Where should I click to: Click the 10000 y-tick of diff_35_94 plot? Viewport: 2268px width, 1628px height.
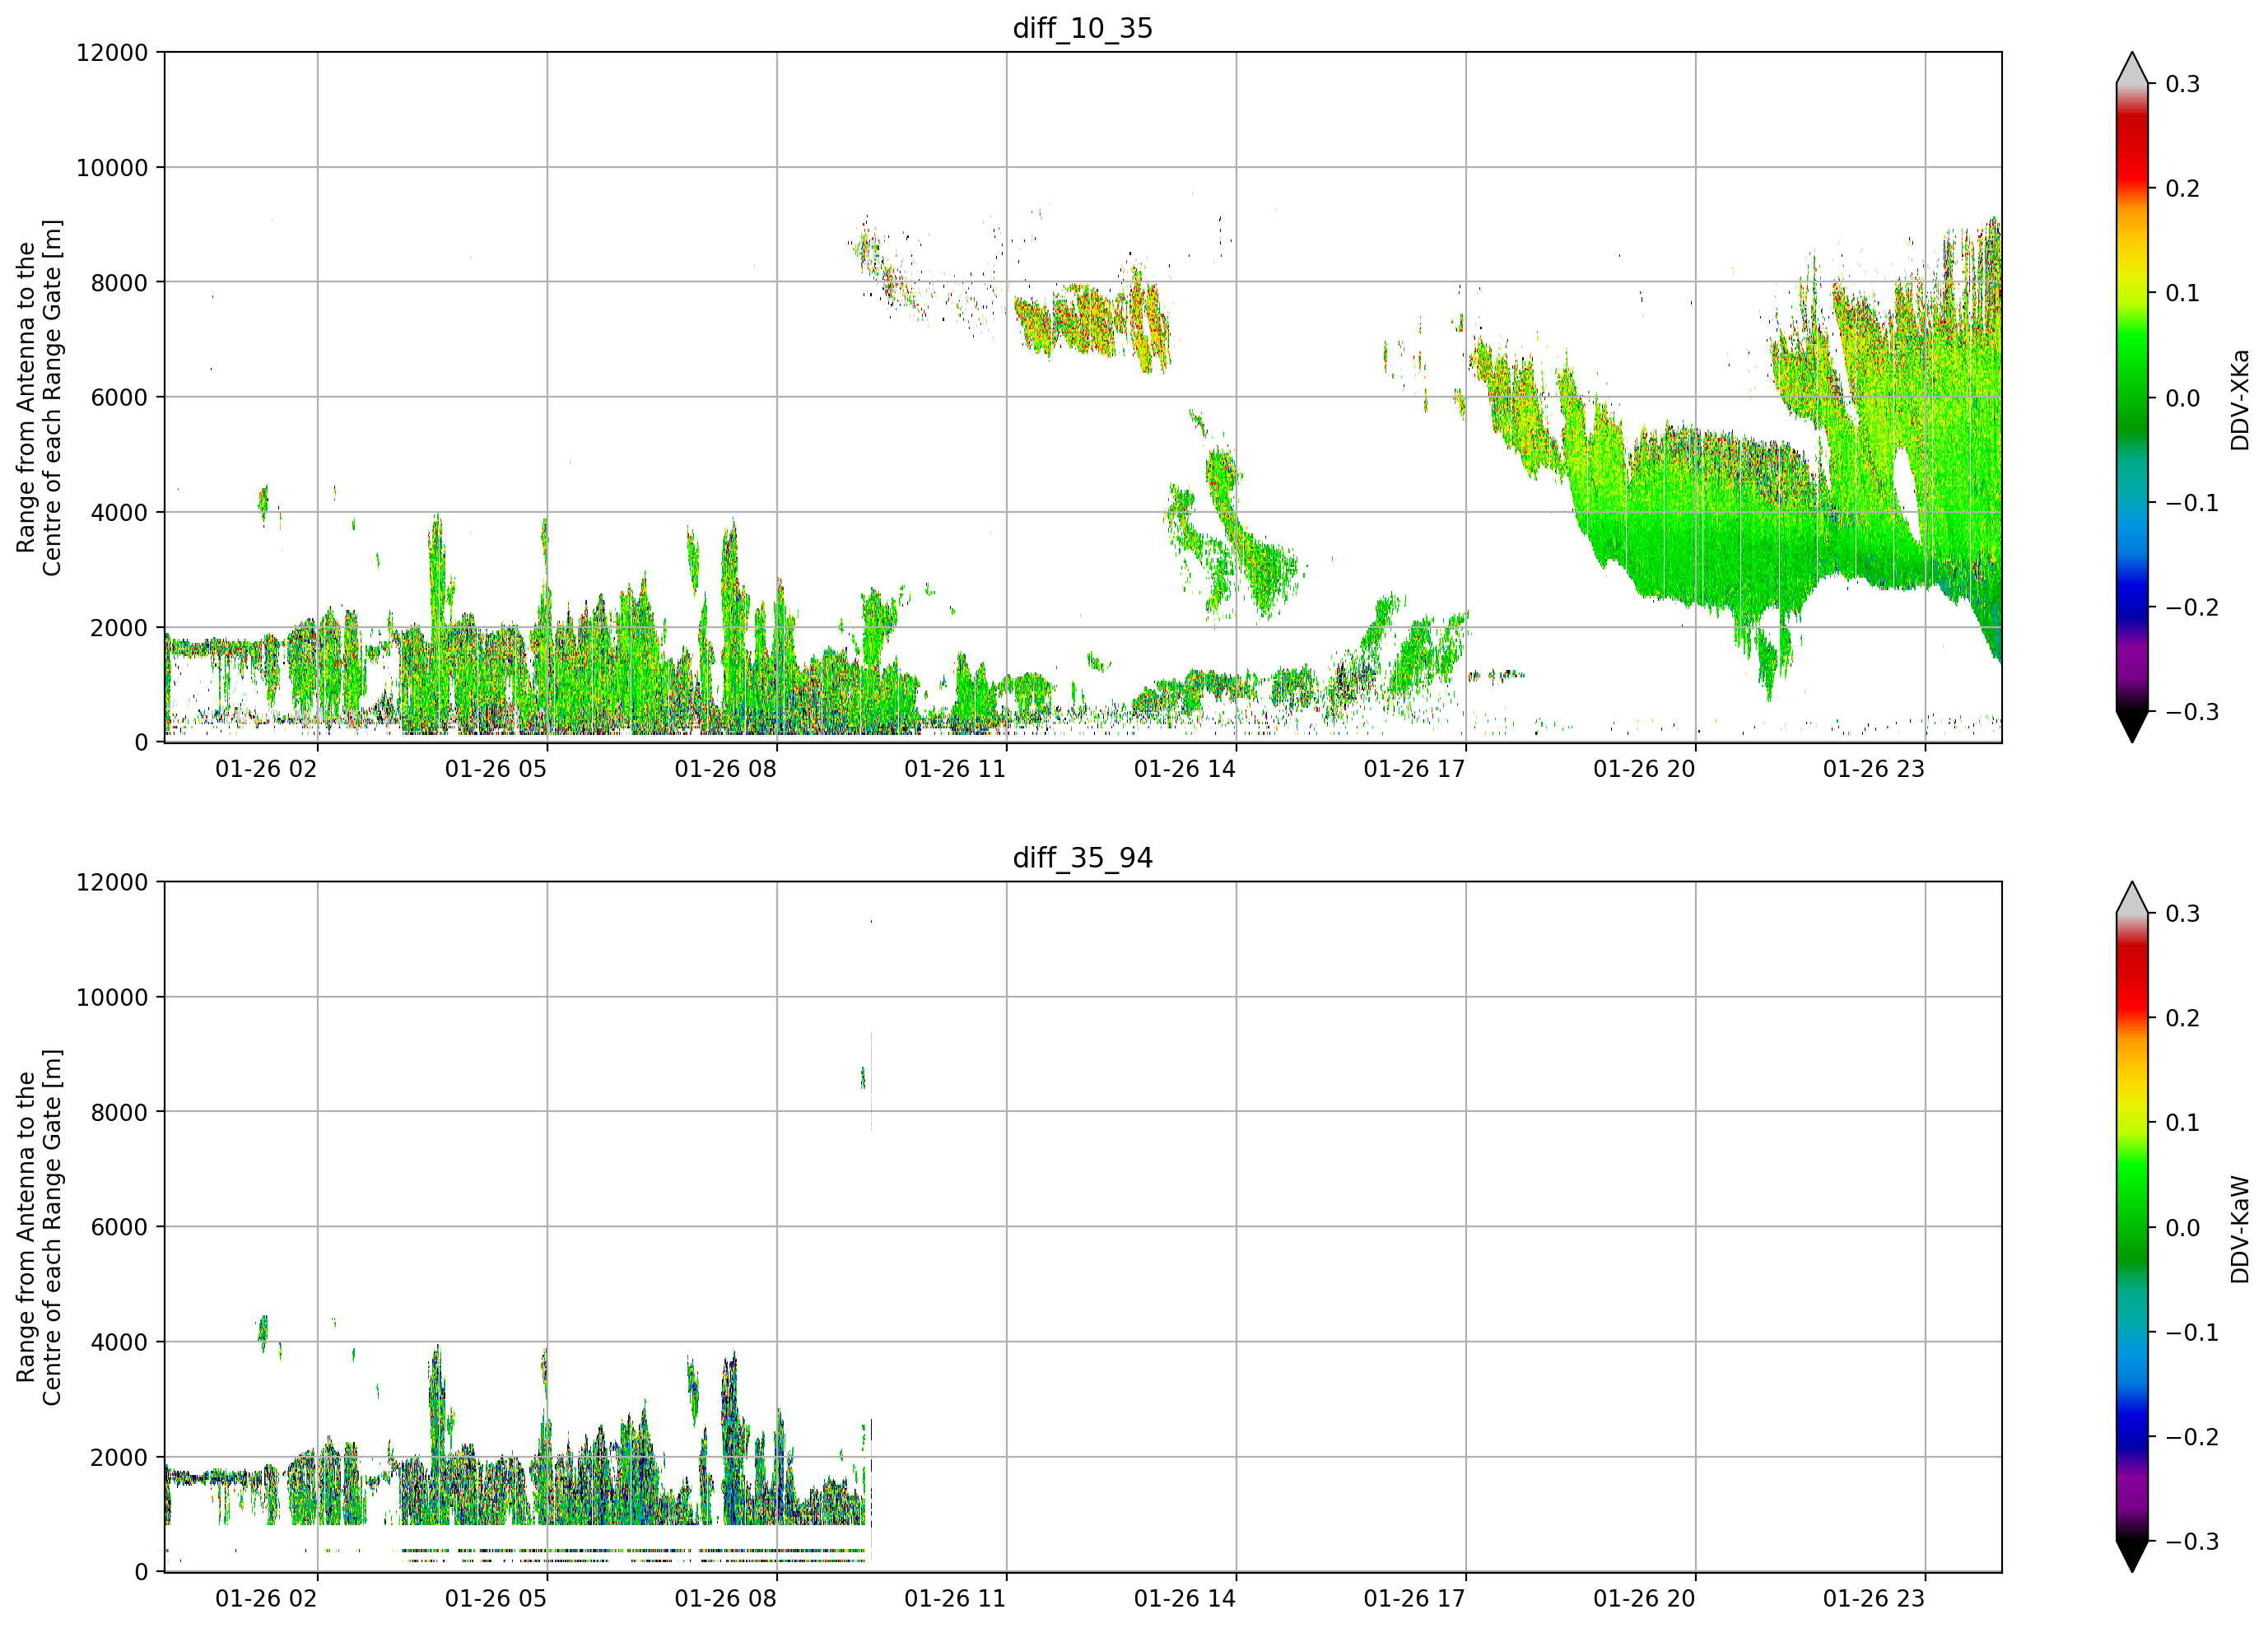[112, 997]
